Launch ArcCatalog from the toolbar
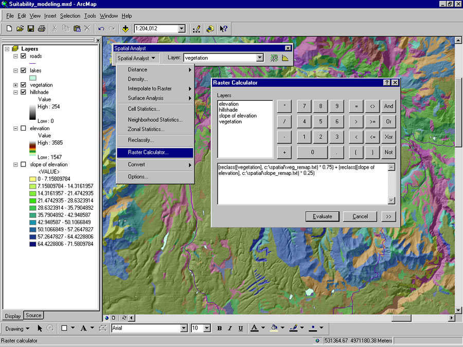 coord(210,29)
